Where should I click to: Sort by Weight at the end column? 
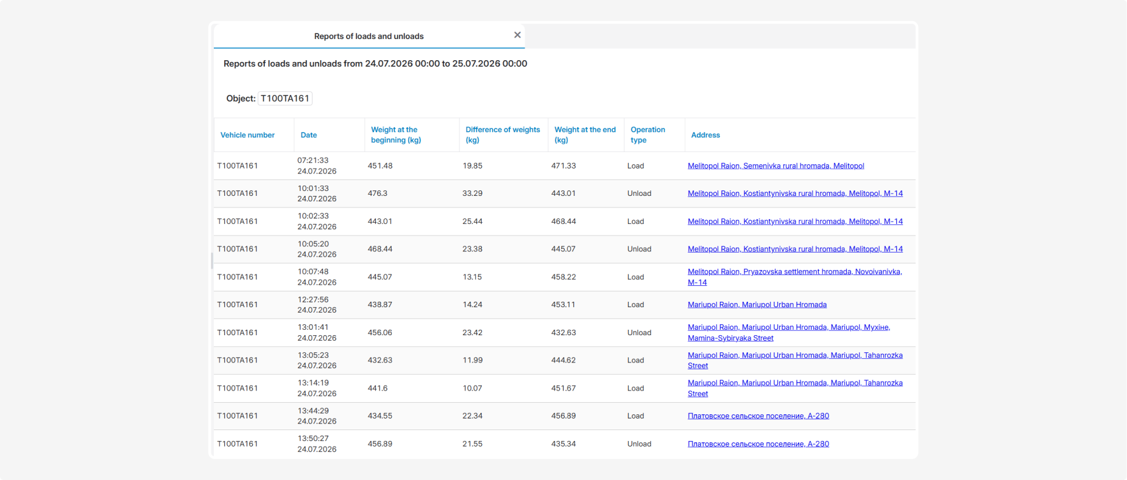tap(585, 135)
